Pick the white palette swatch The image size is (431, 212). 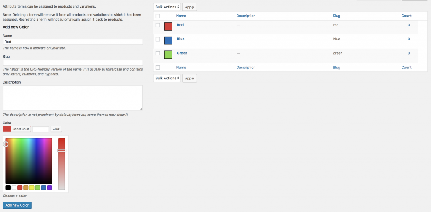coord(14,188)
